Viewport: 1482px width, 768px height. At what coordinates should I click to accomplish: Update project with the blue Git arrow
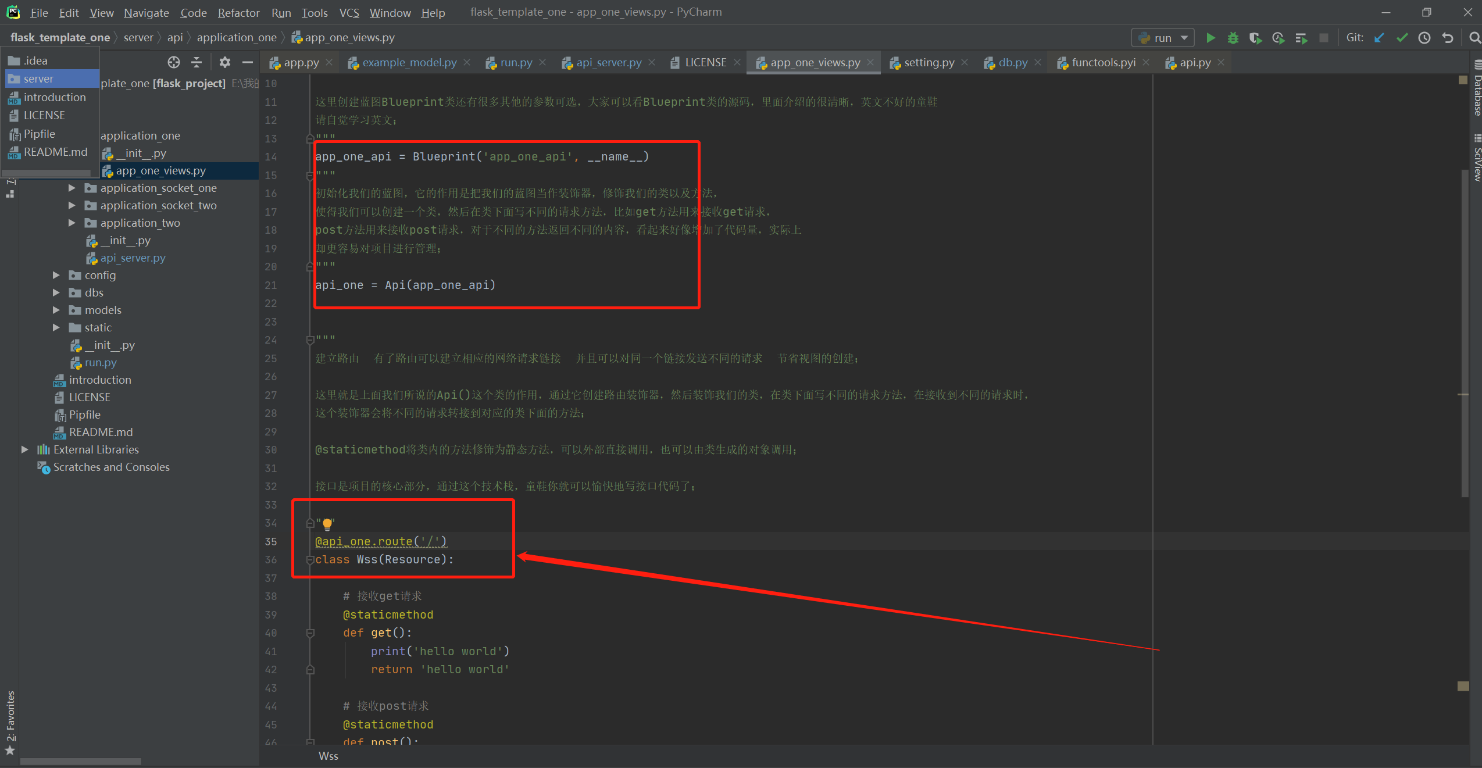[1379, 37]
